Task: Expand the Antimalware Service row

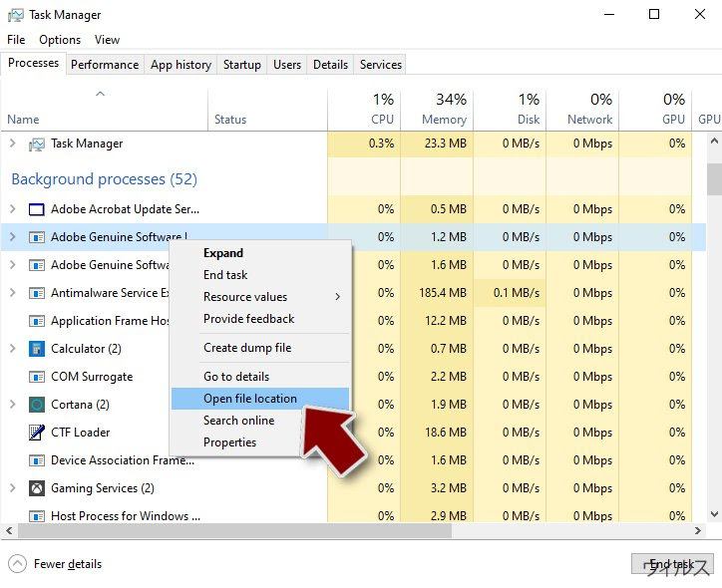Action: (12, 293)
